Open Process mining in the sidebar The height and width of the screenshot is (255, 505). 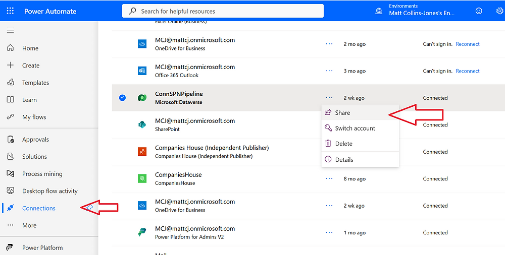pyautogui.click(x=42, y=174)
